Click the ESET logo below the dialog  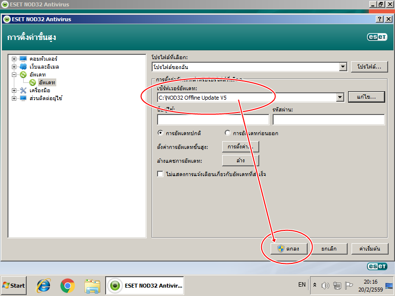[377, 266]
